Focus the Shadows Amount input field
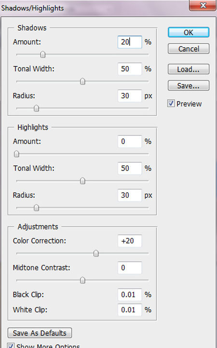217x348 pixels. pos(130,42)
